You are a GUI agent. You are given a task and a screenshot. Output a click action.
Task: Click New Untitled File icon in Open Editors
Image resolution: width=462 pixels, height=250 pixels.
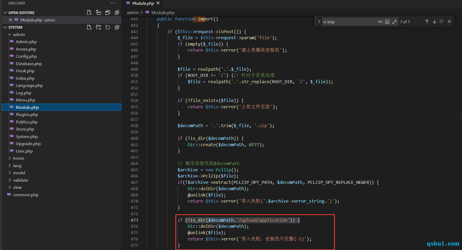coord(89,12)
